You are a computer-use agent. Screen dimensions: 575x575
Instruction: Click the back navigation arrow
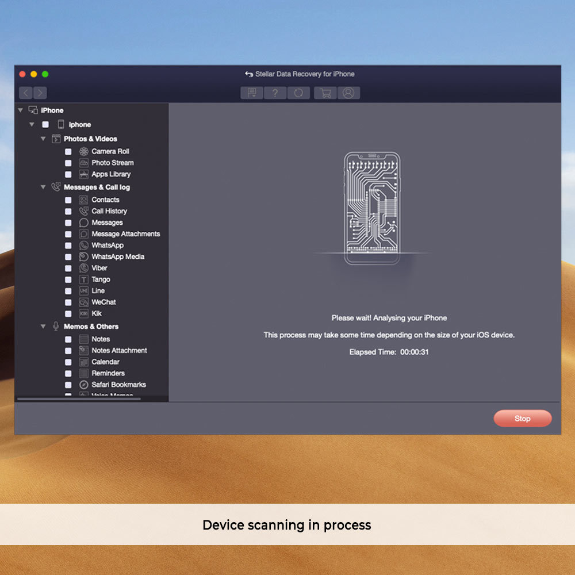pyautogui.click(x=26, y=93)
